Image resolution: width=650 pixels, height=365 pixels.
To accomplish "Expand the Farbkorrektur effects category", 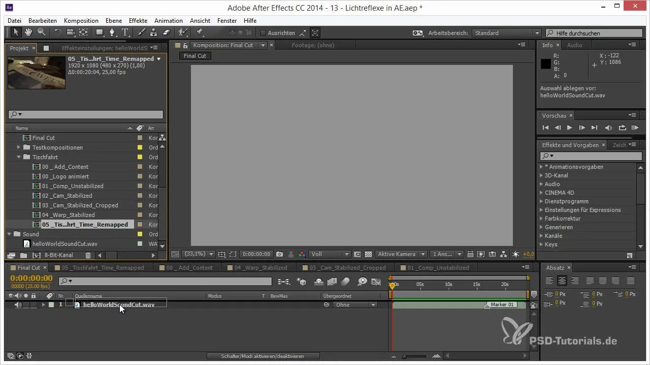I will pos(541,218).
